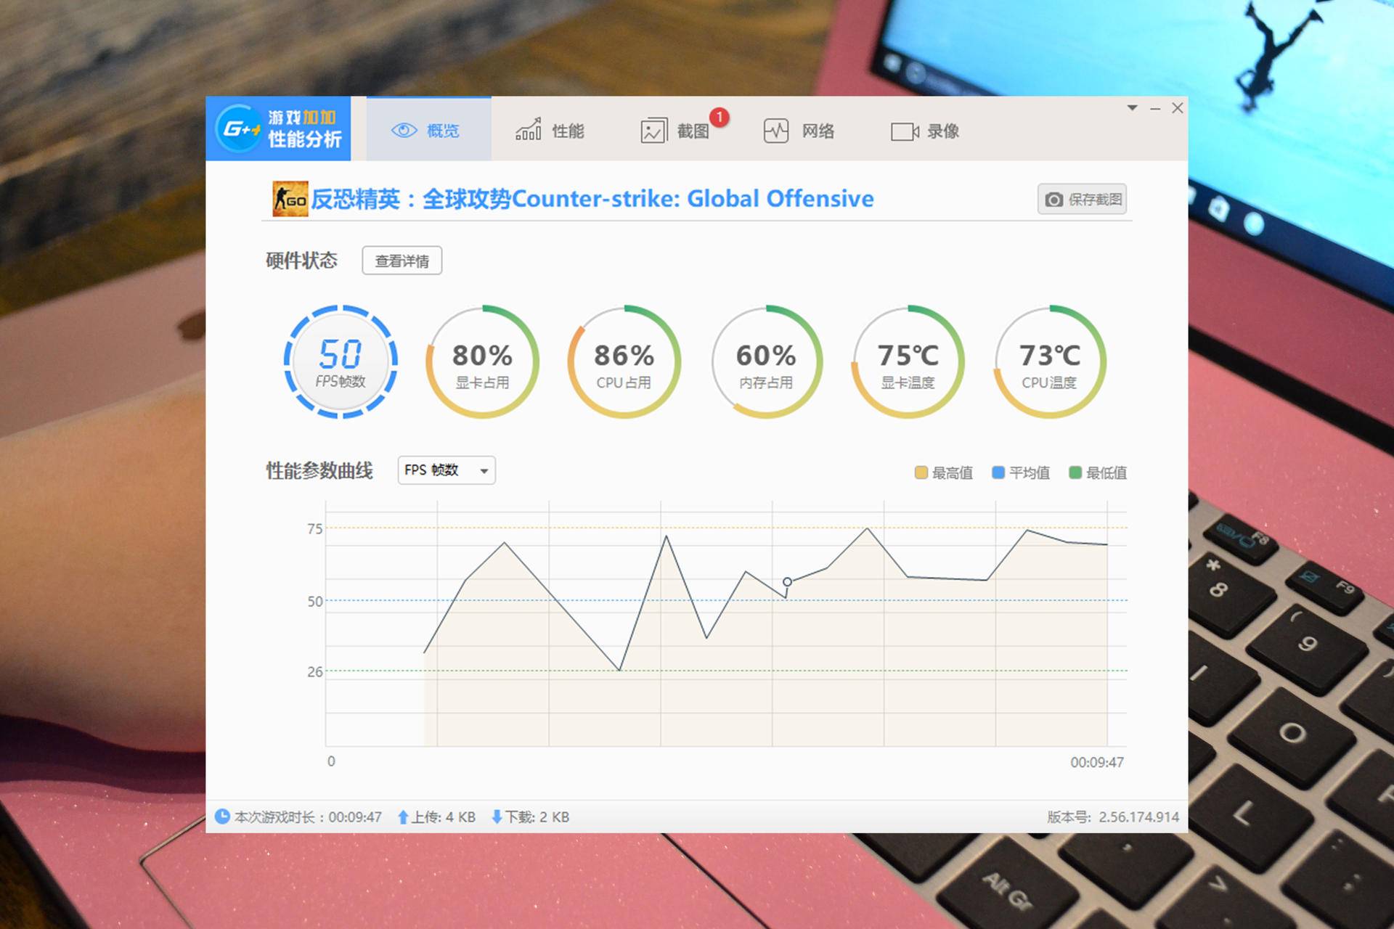Expand the window options arrow near minimize

click(x=1131, y=107)
